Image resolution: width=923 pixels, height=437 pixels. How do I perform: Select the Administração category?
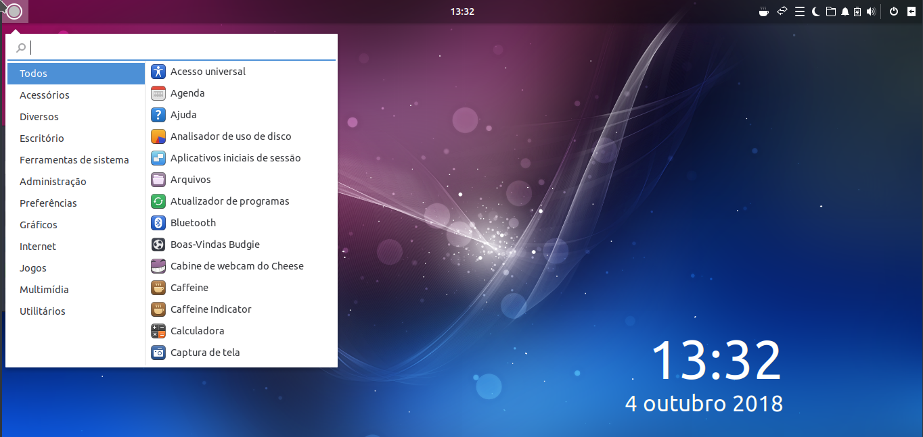coord(76,182)
